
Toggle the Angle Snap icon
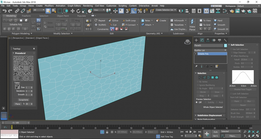coord(134,11)
